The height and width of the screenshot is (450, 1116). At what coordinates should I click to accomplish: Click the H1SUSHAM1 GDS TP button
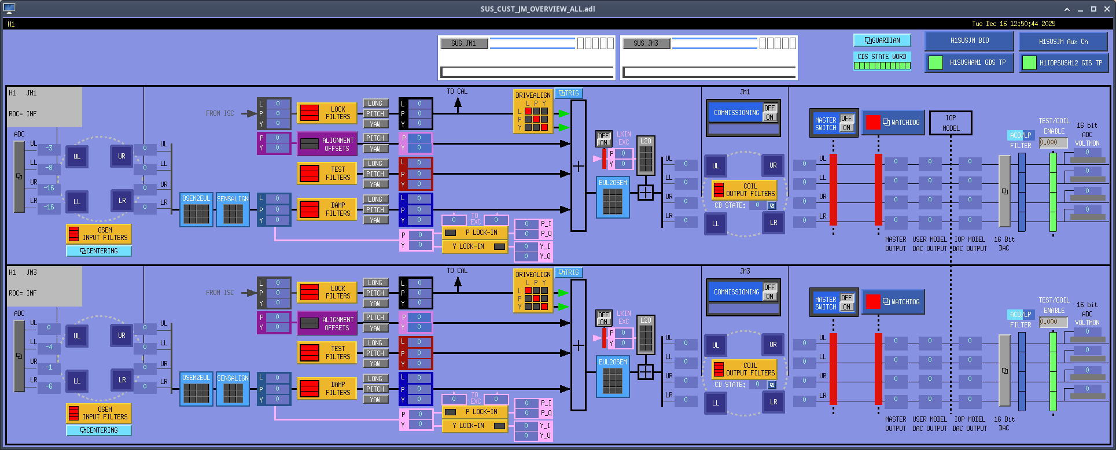969,63
